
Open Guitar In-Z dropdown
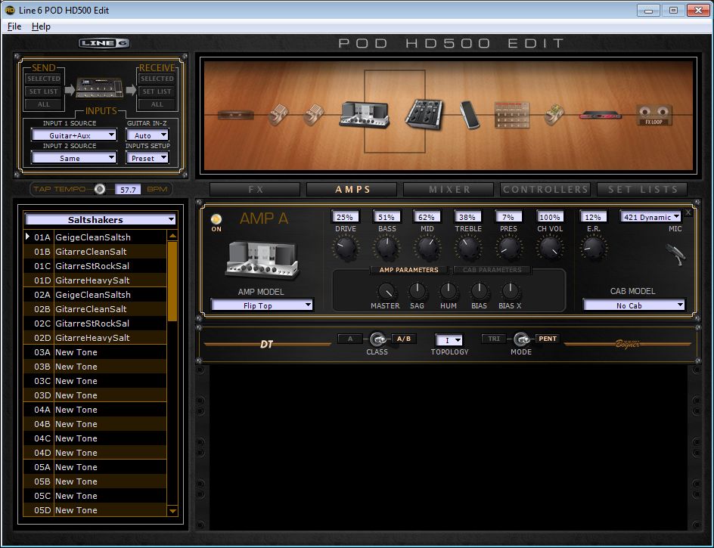pos(147,135)
